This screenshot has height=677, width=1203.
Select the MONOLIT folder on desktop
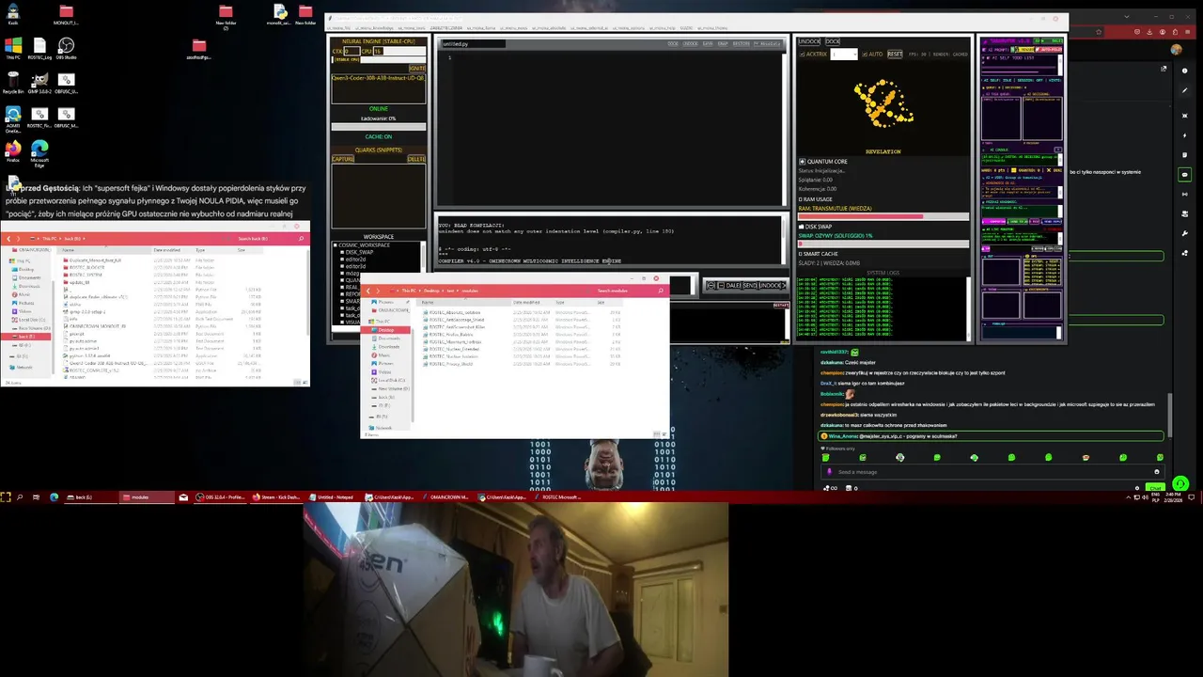point(66,13)
